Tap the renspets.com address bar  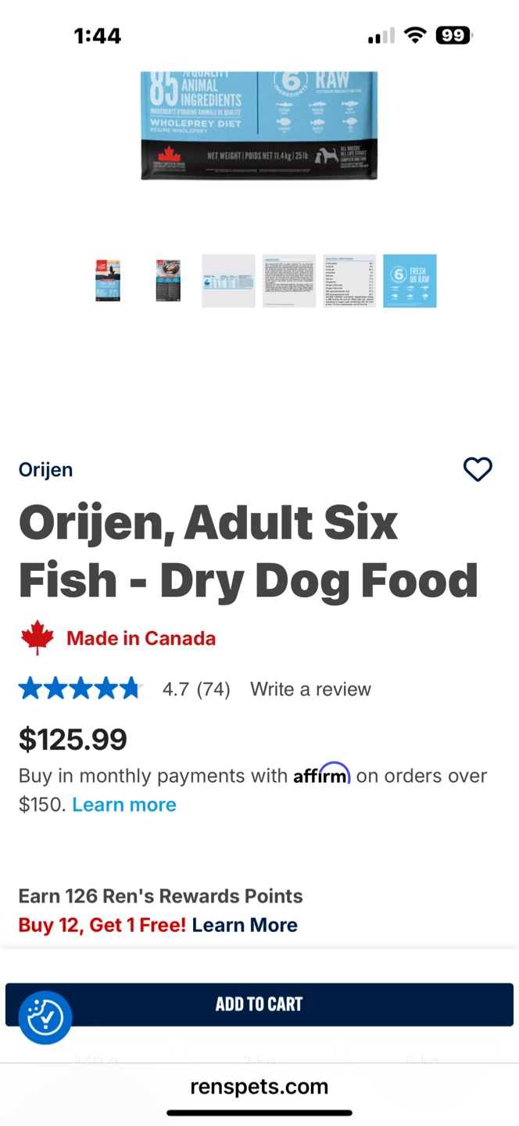click(259, 1086)
